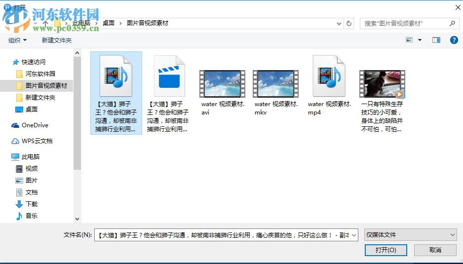
Task: Select the highlighted 【大猫】狮子王 media file icon
Action: [x=116, y=76]
